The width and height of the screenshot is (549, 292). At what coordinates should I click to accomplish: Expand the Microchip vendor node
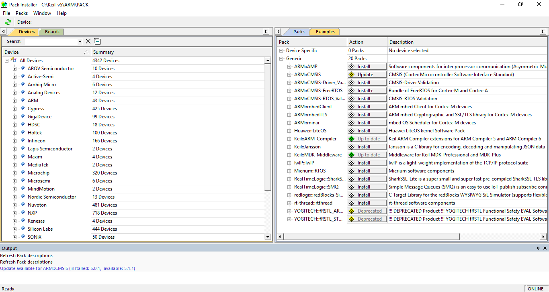[14, 173]
